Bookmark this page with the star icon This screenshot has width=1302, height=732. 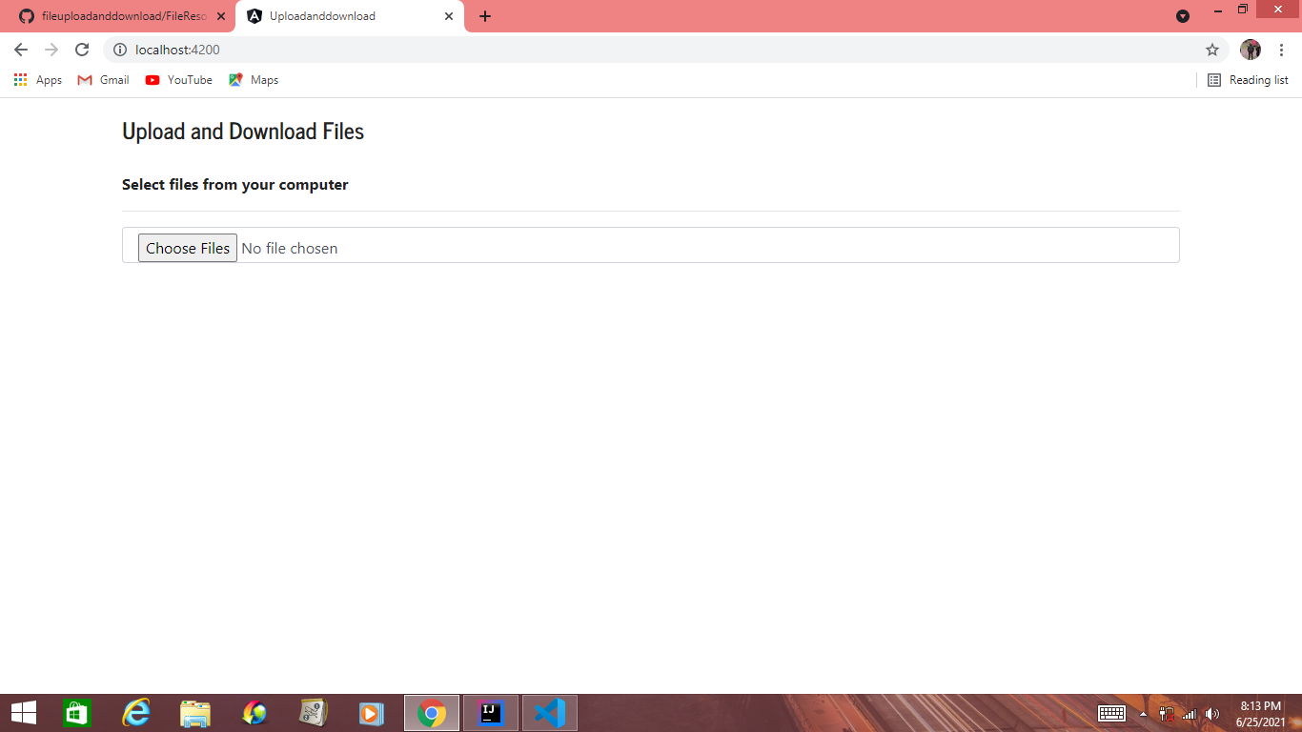[1211, 50]
